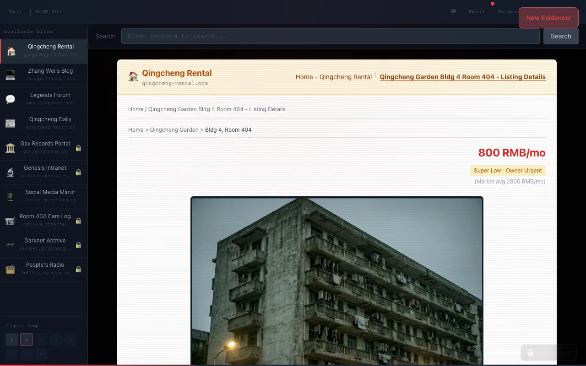The height and width of the screenshot is (366, 586).
Task: Focus the keyword search input field
Action: click(330, 36)
